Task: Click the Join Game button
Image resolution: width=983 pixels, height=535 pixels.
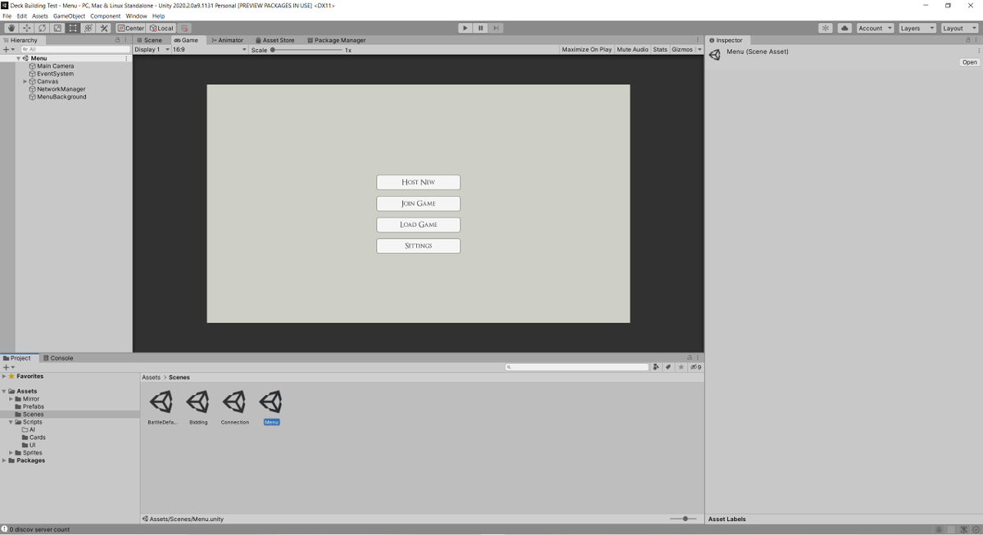Action: 419,203
